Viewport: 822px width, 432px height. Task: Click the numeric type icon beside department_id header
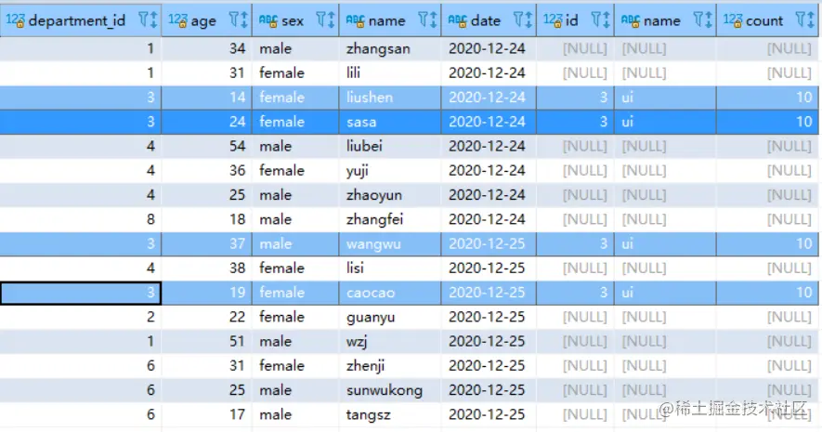15,21
